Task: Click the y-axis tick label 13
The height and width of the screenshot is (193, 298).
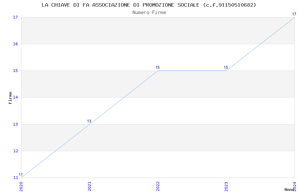Action: pyautogui.click(x=15, y=124)
